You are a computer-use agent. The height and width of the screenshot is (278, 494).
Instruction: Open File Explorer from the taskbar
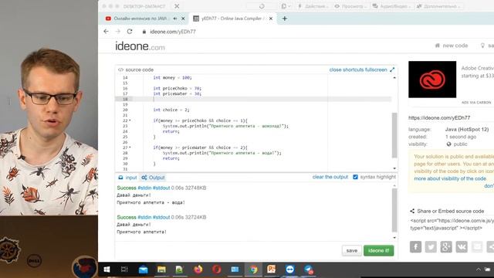[161, 270]
